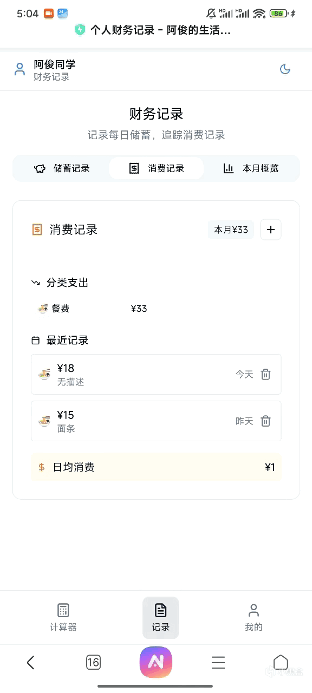This screenshot has width=312, height=693.
Task: Open the 计算器 bottom navigation item
Action: point(63,618)
